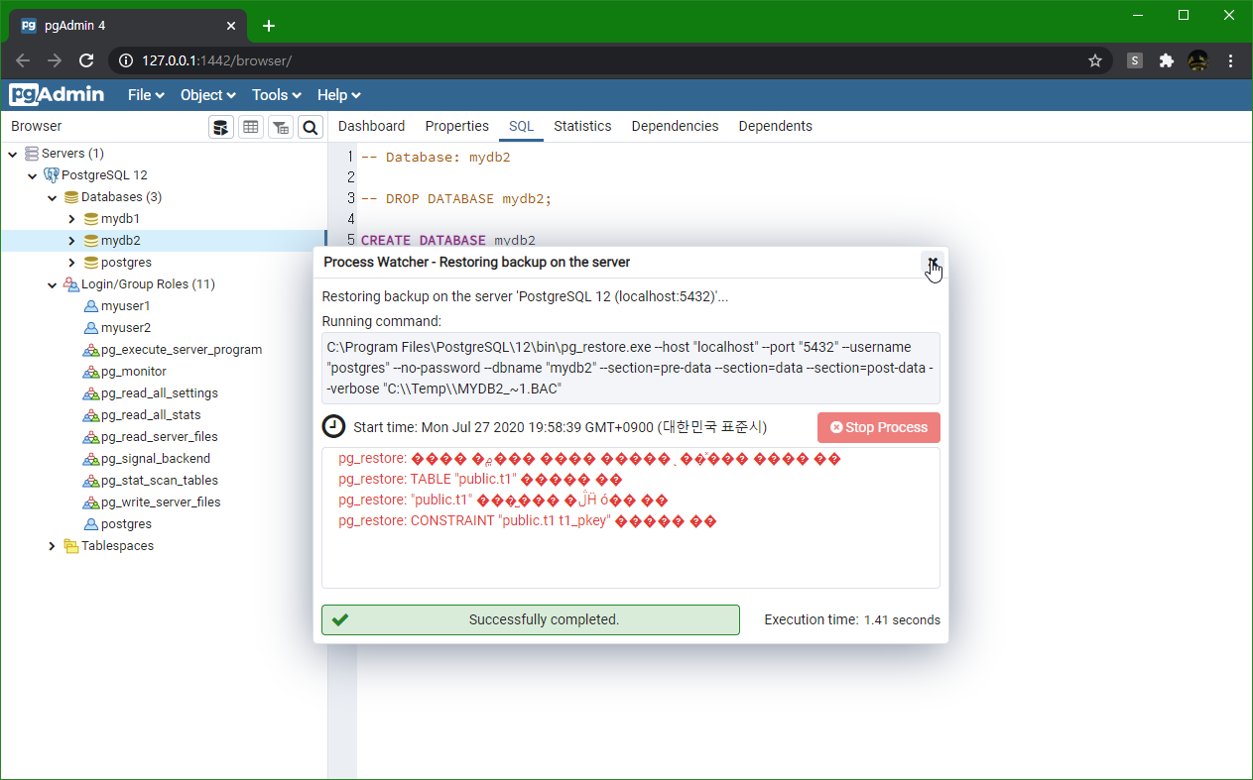
Task: Expand the mydb2 database node
Action: click(x=71, y=241)
